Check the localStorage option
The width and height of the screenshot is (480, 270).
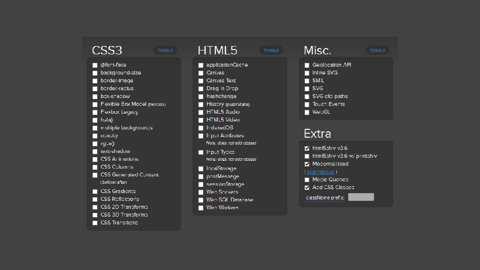[x=201, y=169]
